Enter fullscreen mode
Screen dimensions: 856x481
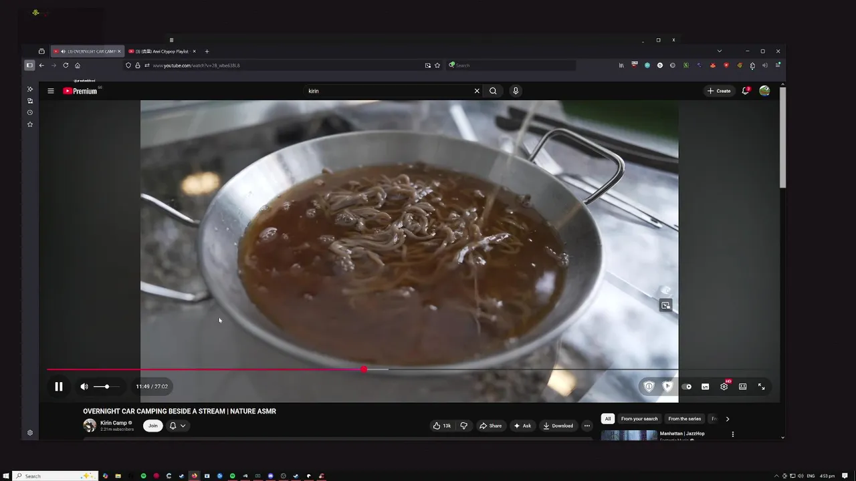click(x=761, y=386)
